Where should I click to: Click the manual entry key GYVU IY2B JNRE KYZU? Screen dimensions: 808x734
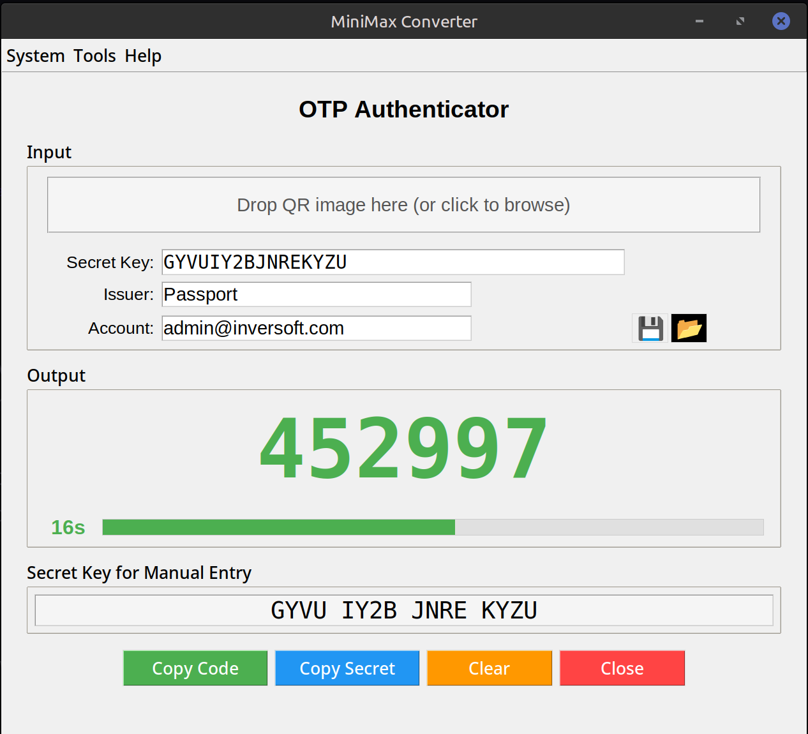click(404, 610)
